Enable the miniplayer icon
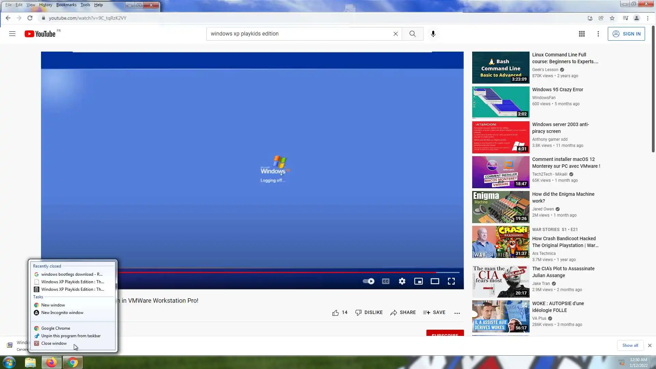 pyautogui.click(x=419, y=281)
